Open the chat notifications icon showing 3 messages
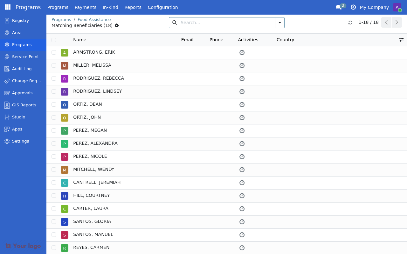This screenshot has height=254, width=407. [x=339, y=7]
